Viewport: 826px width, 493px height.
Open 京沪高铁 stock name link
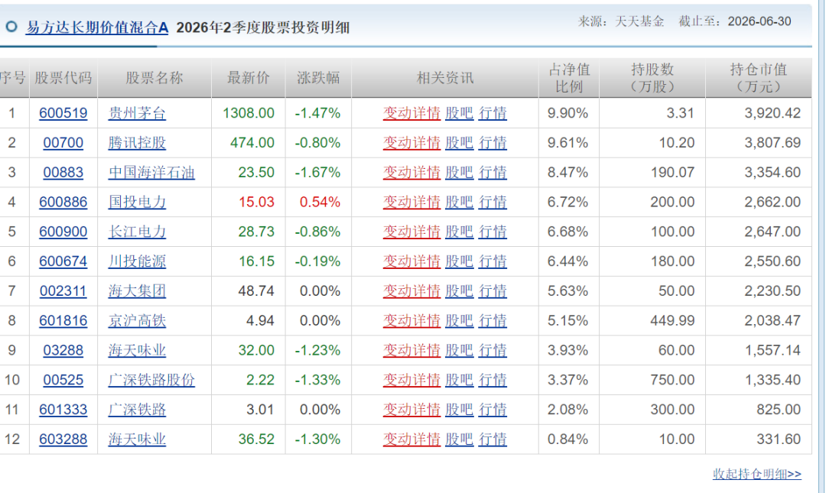137,321
